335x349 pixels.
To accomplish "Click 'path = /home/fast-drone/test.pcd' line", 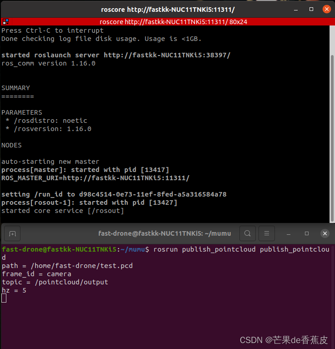I will [x=67, y=266].
